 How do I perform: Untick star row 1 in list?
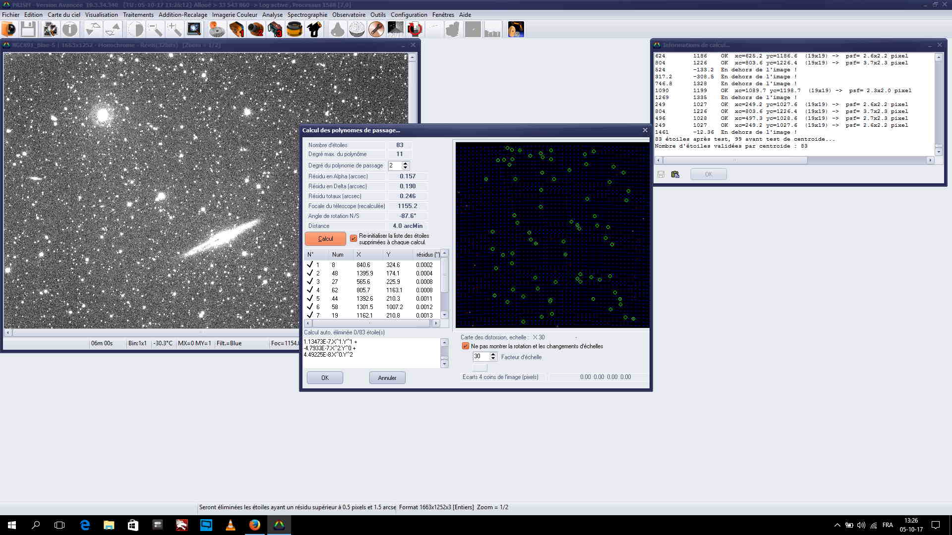310,265
